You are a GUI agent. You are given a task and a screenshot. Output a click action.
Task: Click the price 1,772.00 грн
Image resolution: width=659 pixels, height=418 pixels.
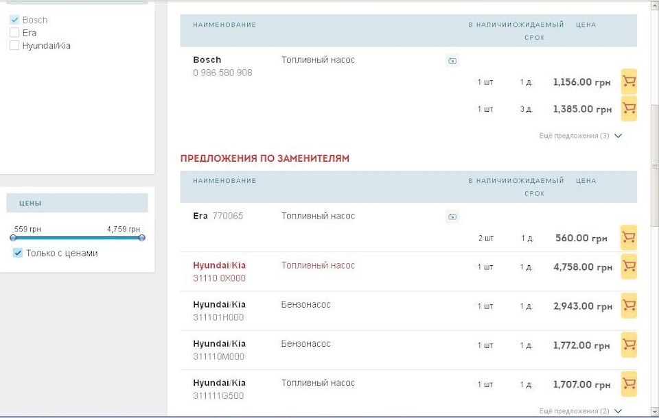click(x=581, y=345)
